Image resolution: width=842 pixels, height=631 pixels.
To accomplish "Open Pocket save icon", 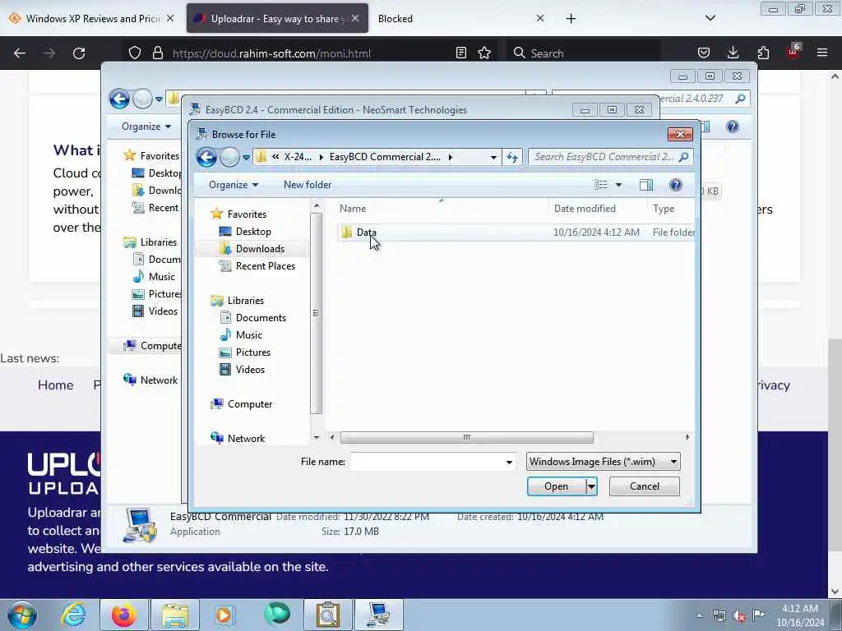I will click(x=704, y=53).
